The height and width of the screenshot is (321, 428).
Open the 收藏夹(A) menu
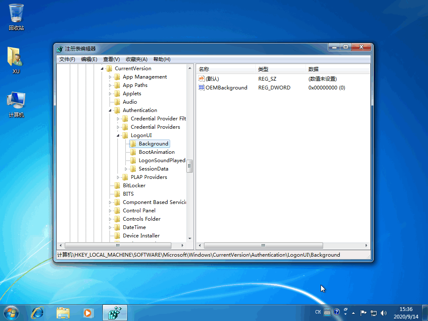[136, 59]
